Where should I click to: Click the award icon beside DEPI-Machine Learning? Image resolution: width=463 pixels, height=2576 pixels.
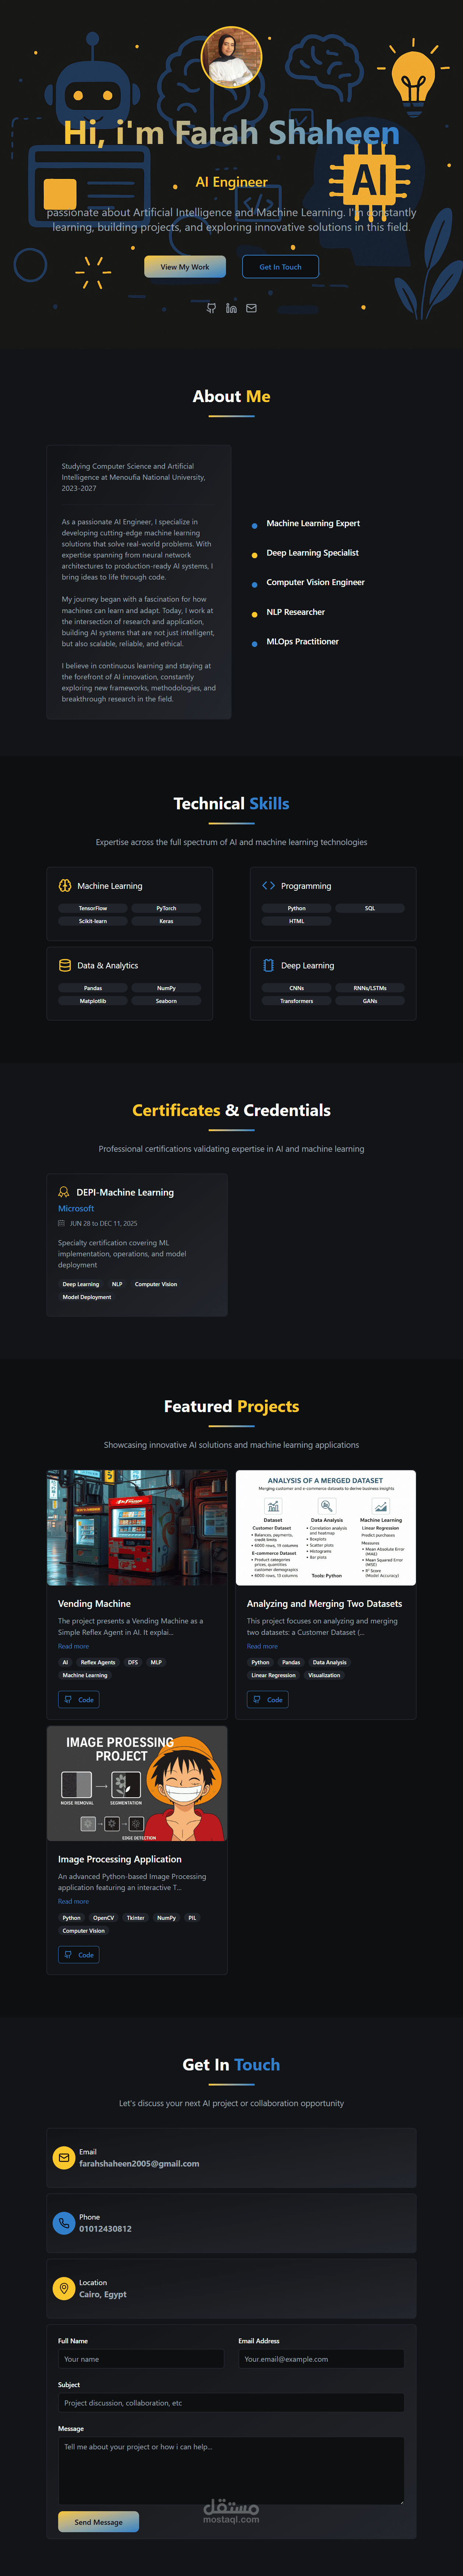click(64, 1192)
